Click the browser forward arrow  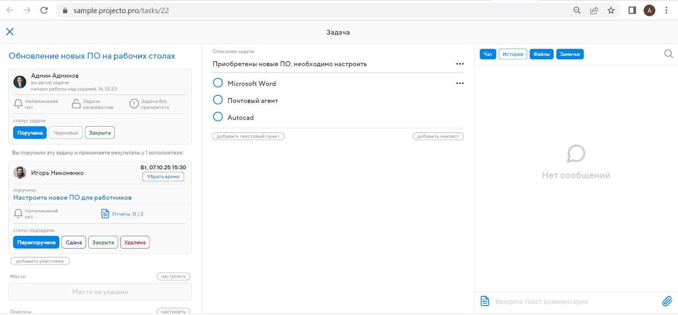coord(27,10)
